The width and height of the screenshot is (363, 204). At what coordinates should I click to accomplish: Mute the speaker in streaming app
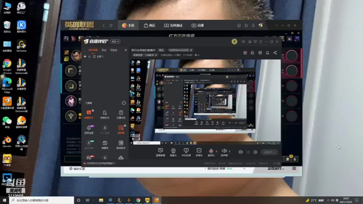(x=224, y=152)
